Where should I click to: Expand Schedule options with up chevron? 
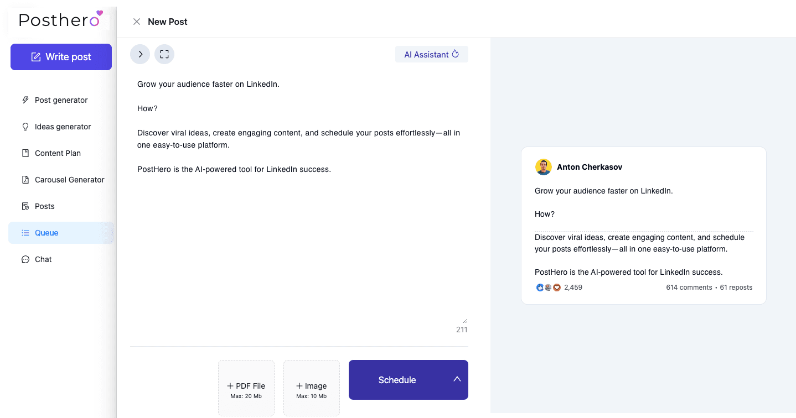click(457, 379)
